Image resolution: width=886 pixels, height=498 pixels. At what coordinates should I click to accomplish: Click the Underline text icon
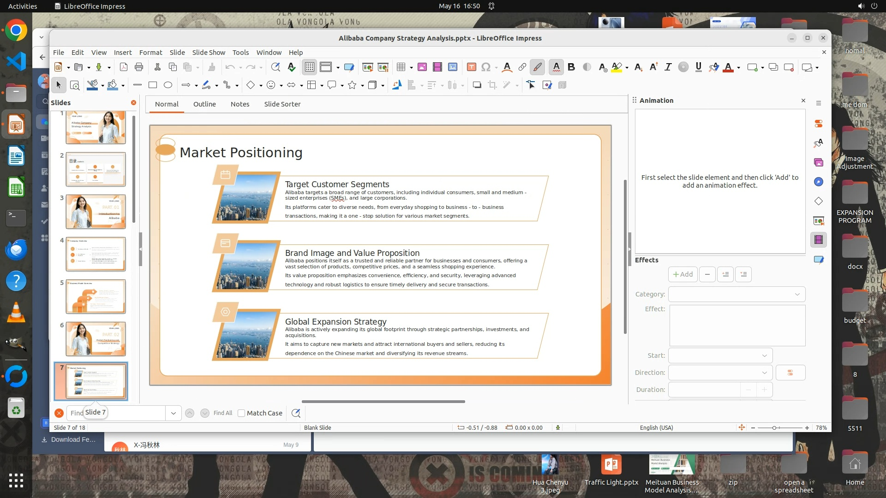pos(698,67)
